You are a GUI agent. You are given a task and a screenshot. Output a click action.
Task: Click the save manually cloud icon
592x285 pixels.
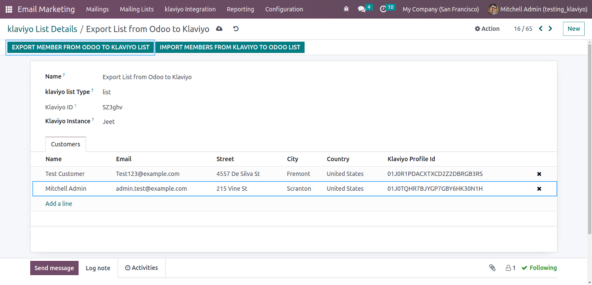(x=219, y=28)
